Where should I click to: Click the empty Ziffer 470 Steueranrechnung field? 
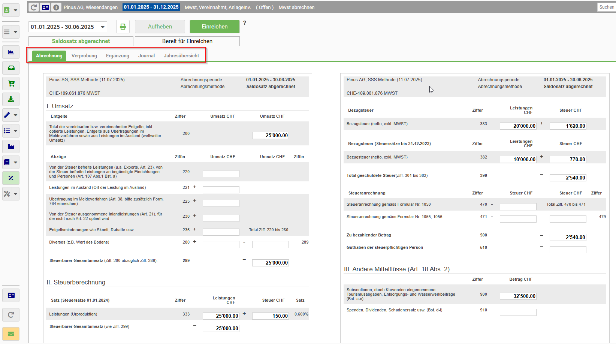[x=518, y=206]
